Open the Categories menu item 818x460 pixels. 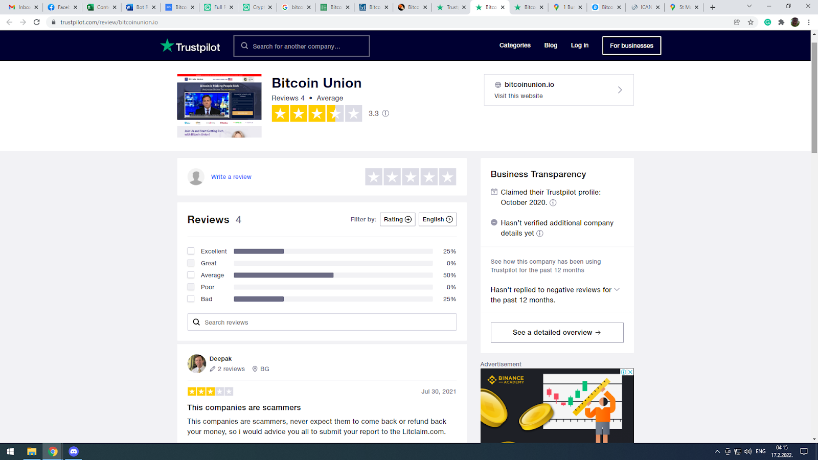[x=515, y=45]
